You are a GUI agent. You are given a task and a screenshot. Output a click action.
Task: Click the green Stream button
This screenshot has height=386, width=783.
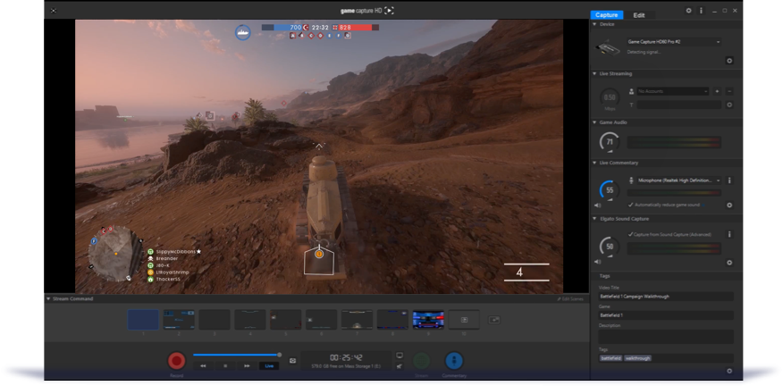coord(422,360)
